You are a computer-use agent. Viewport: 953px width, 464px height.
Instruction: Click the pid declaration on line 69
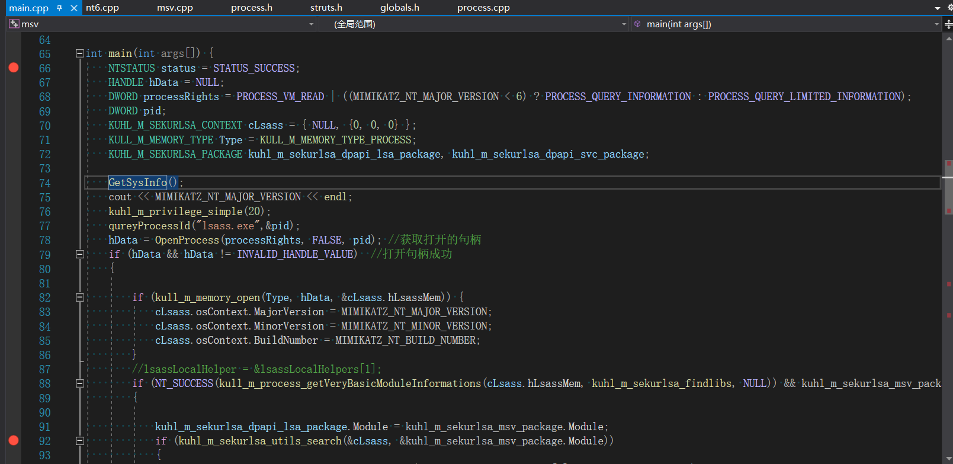click(152, 111)
